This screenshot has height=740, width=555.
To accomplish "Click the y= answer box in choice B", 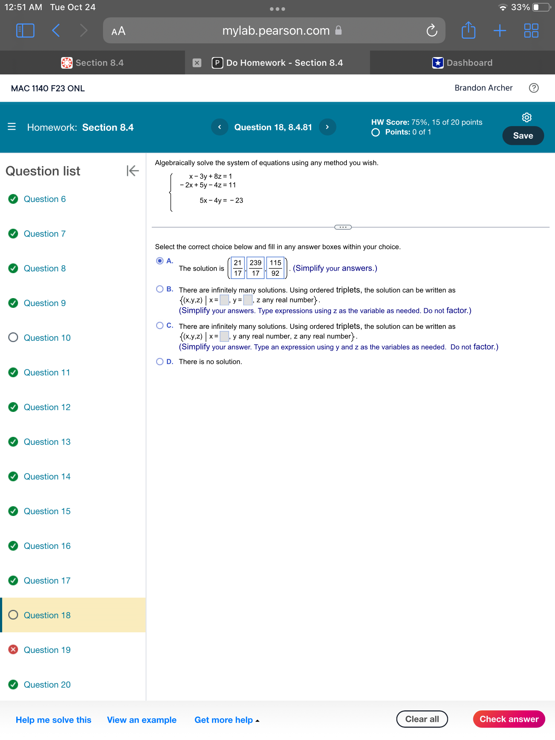I will (x=248, y=300).
